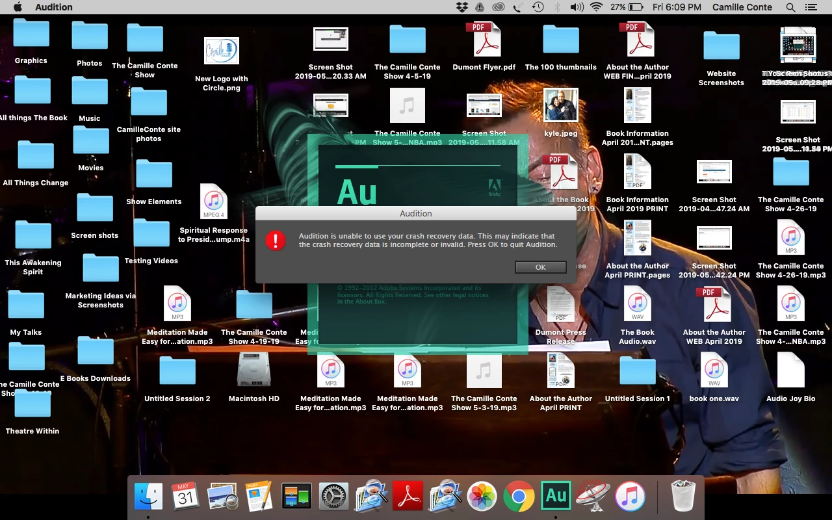Open Creative Cloud menu bar icon
The height and width of the screenshot is (520, 832).
pyautogui.click(x=499, y=7)
